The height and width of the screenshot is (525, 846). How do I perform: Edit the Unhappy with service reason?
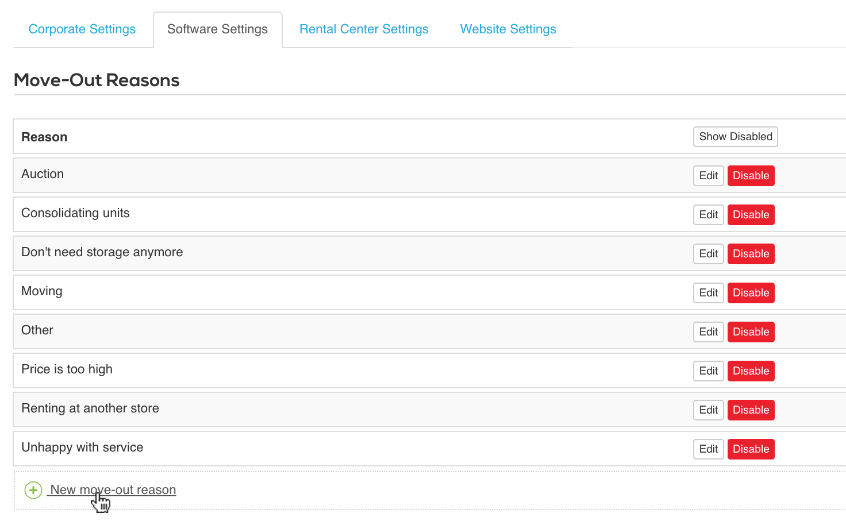pos(708,449)
